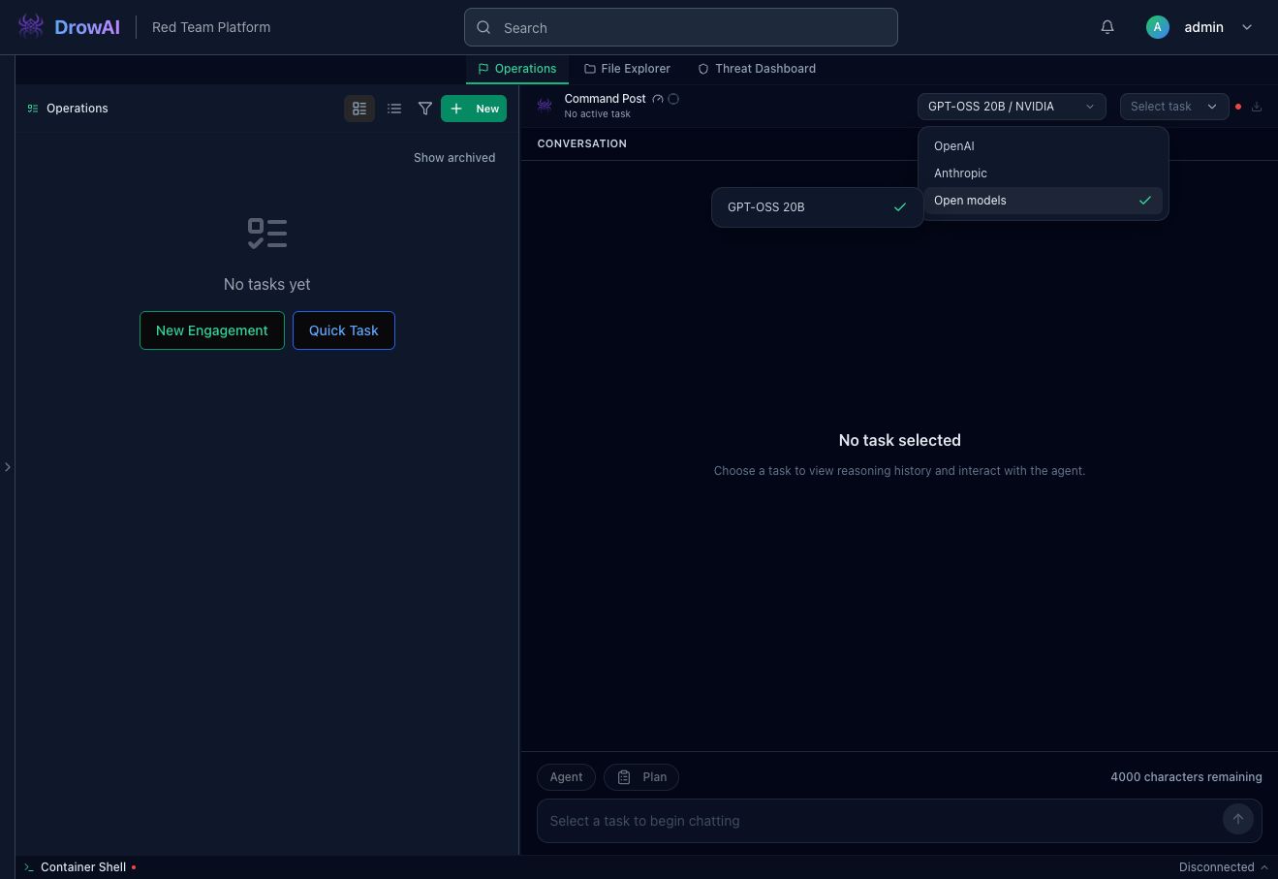Click Show archived

point(454,158)
